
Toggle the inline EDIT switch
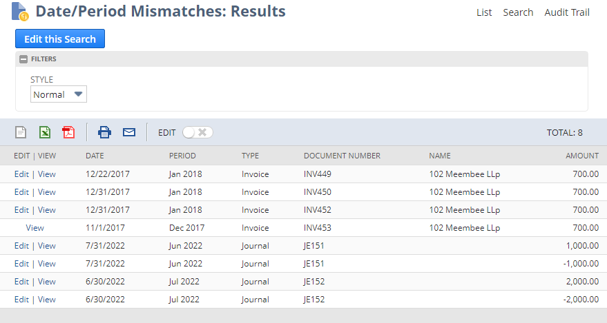pos(197,132)
